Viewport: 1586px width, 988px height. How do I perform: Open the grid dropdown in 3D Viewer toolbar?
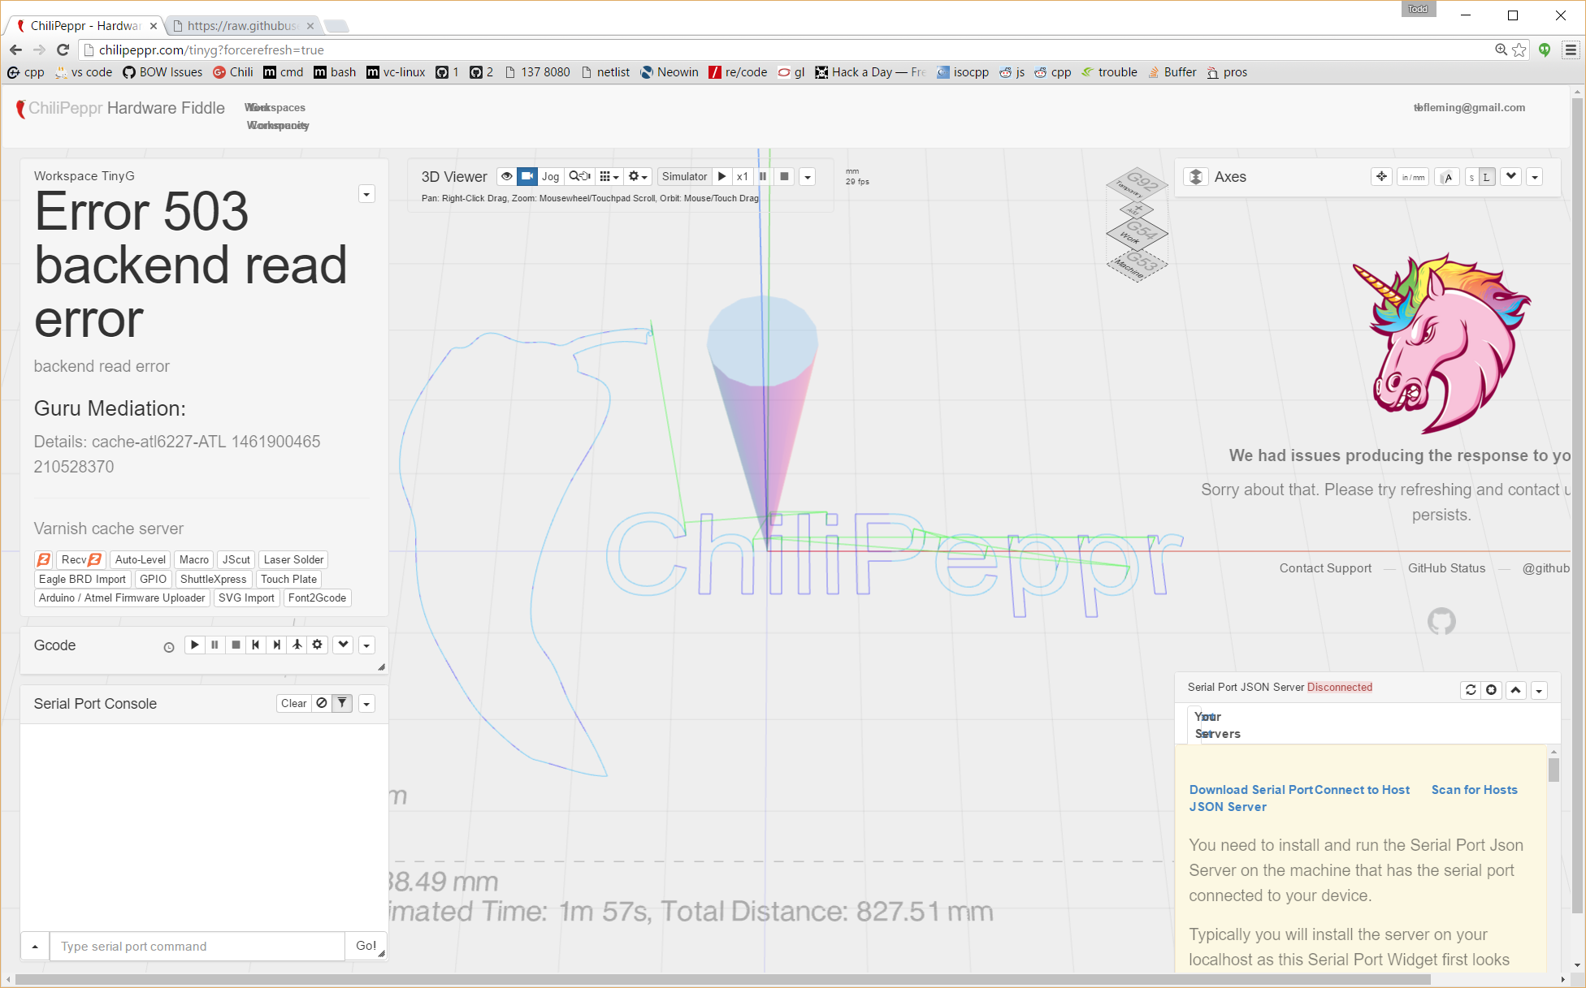(609, 177)
